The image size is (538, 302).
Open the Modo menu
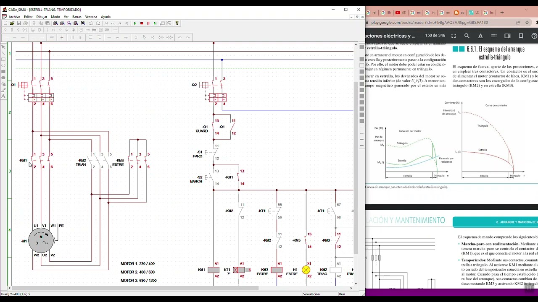pyautogui.click(x=55, y=17)
